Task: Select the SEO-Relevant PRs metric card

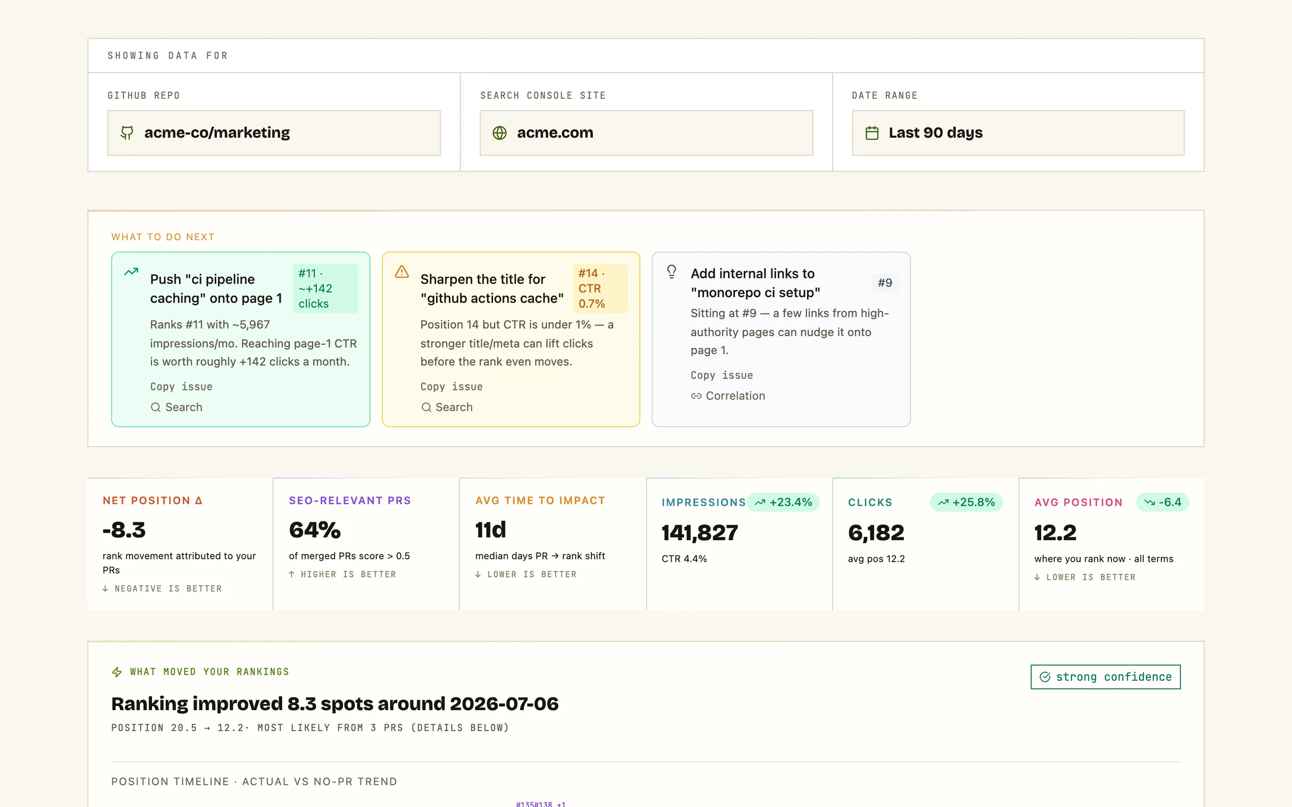Action: [366, 544]
